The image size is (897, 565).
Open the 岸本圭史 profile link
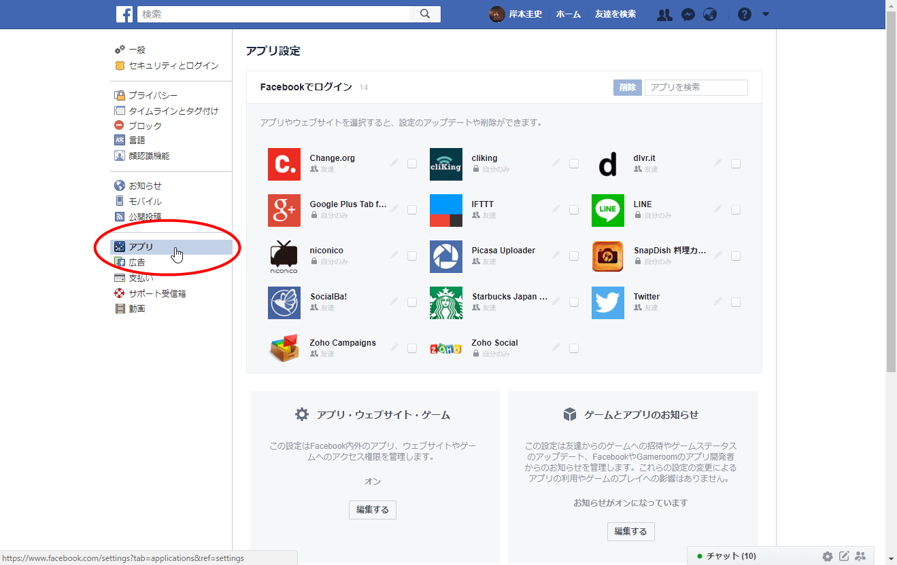click(x=516, y=14)
